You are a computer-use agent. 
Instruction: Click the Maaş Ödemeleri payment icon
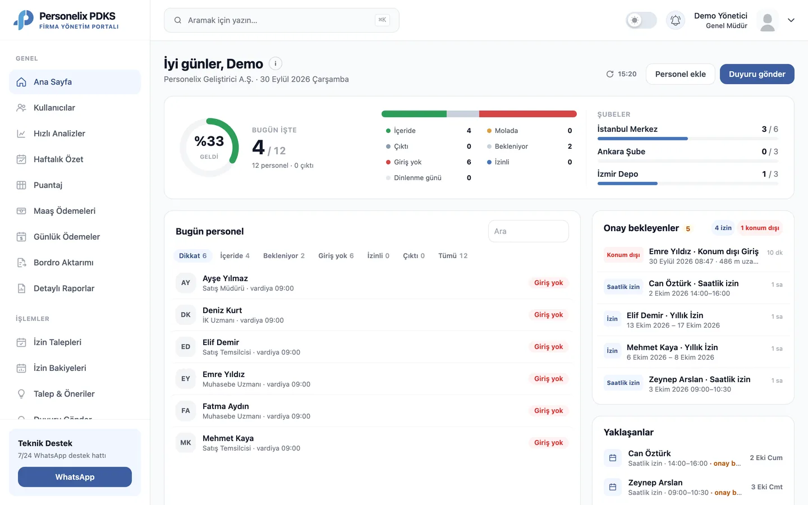tap(21, 211)
